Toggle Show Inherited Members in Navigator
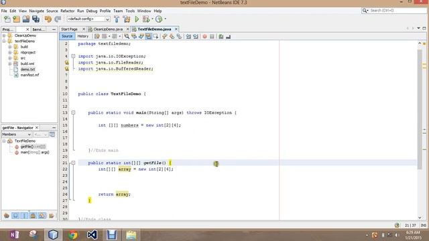429x241 pixels. tap(7, 216)
